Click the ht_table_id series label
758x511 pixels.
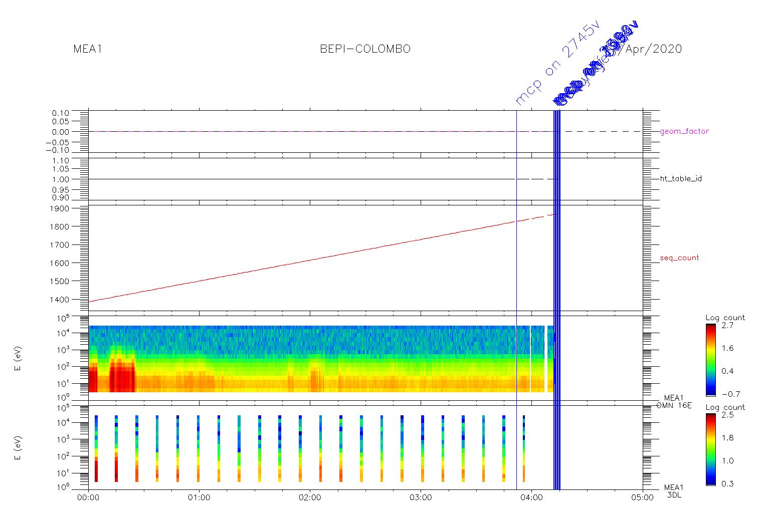click(680, 179)
